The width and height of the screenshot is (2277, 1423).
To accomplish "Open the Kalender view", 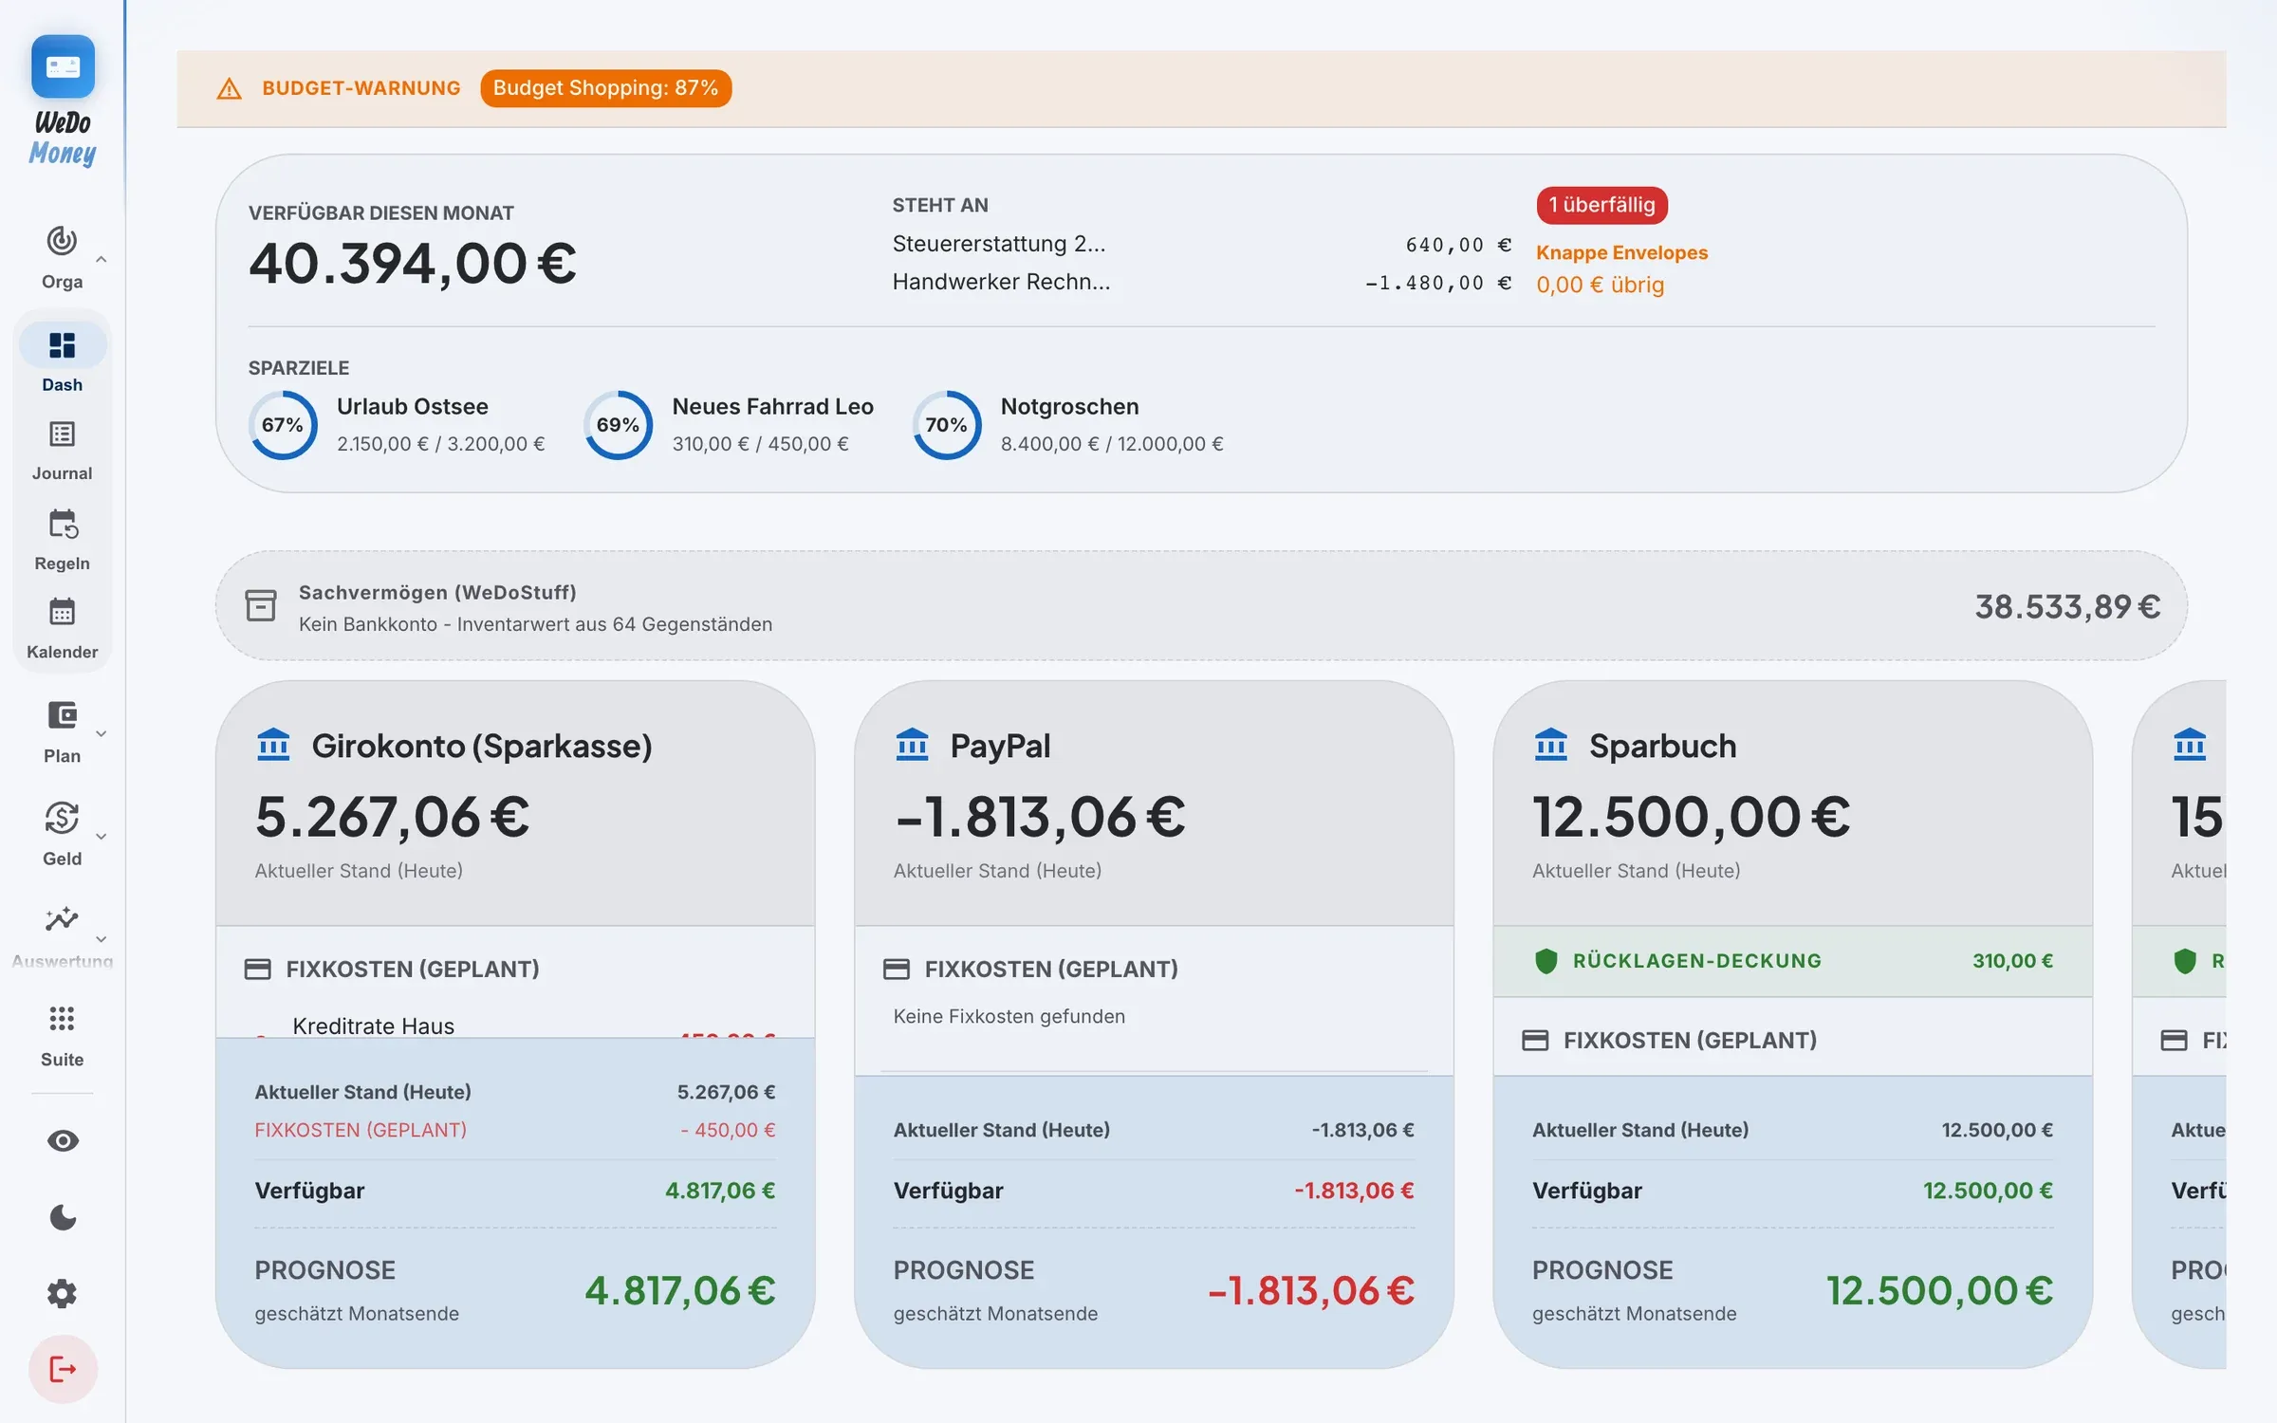I will [62, 629].
